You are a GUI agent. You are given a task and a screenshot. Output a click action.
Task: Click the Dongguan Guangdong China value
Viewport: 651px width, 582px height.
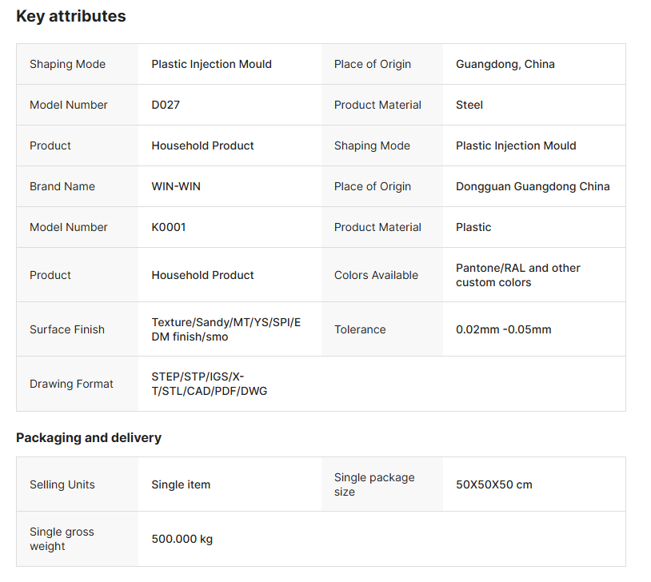[x=533, y=186]
